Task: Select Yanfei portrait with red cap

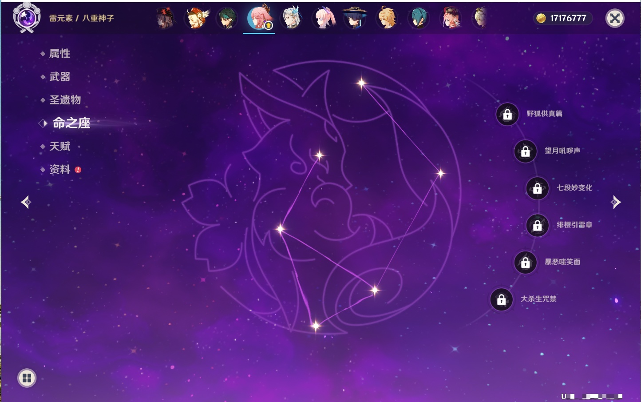Action: pos(451,19)
